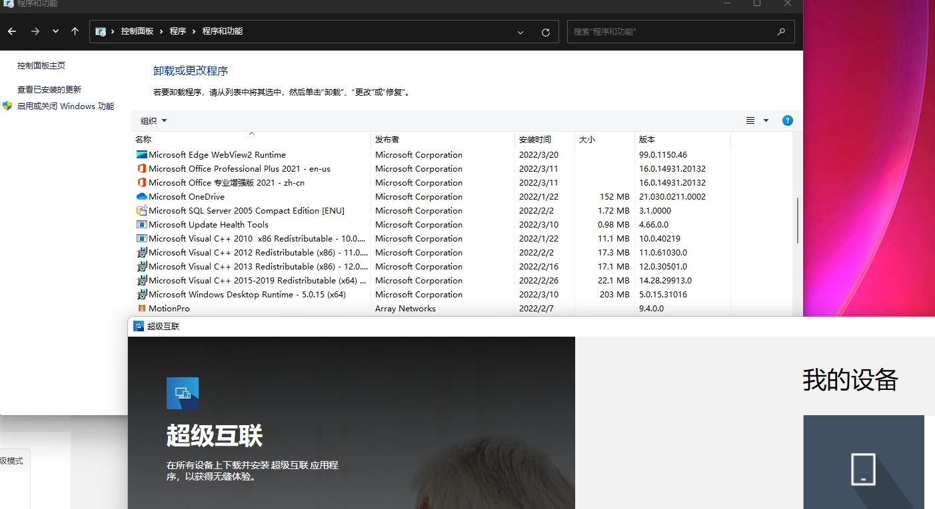935x509 pixels.
Task: Click the magnifier search icon
Action: click(x=782, y=31)
